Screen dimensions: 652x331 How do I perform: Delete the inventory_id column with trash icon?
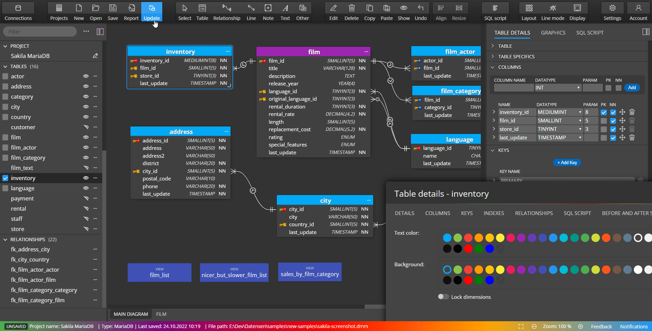point(632,112)
